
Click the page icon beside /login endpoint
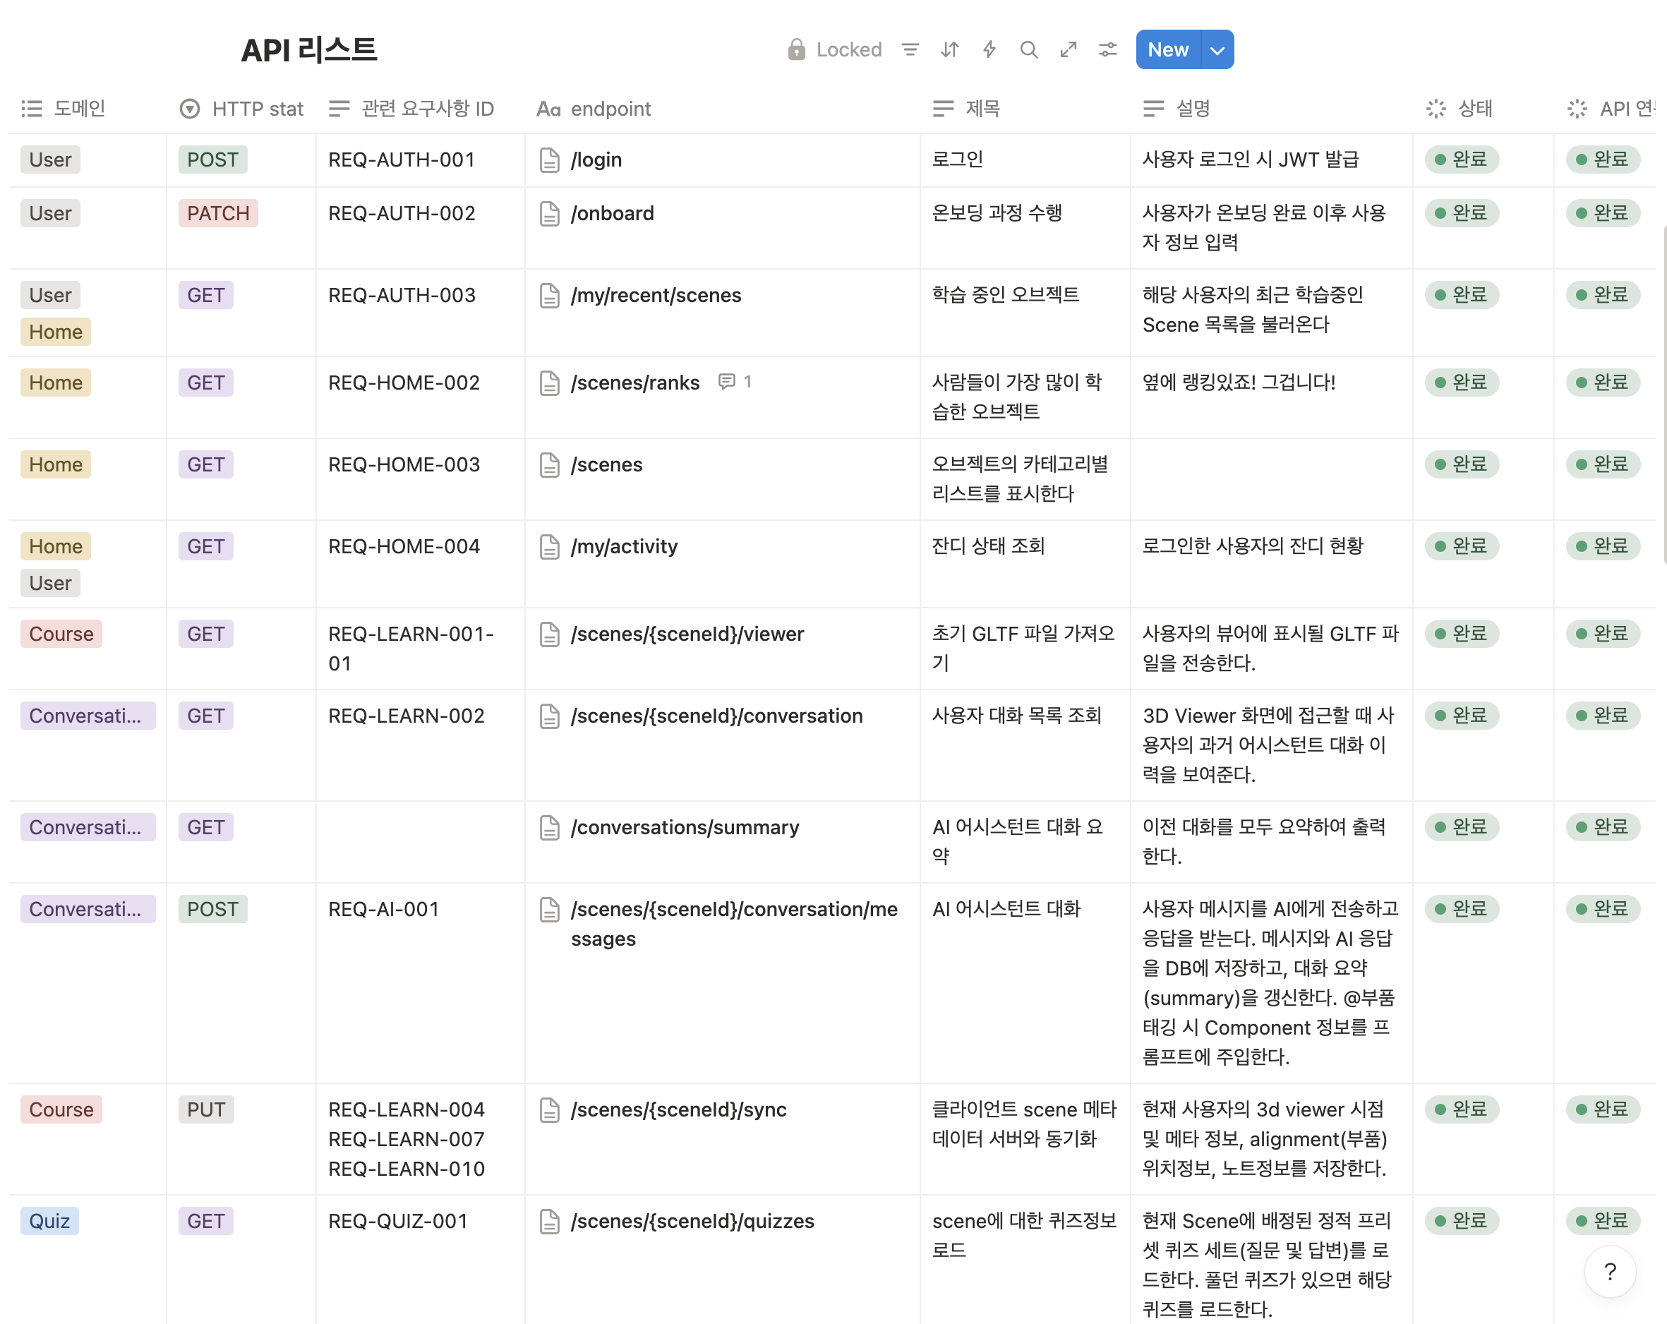[550, 160]
